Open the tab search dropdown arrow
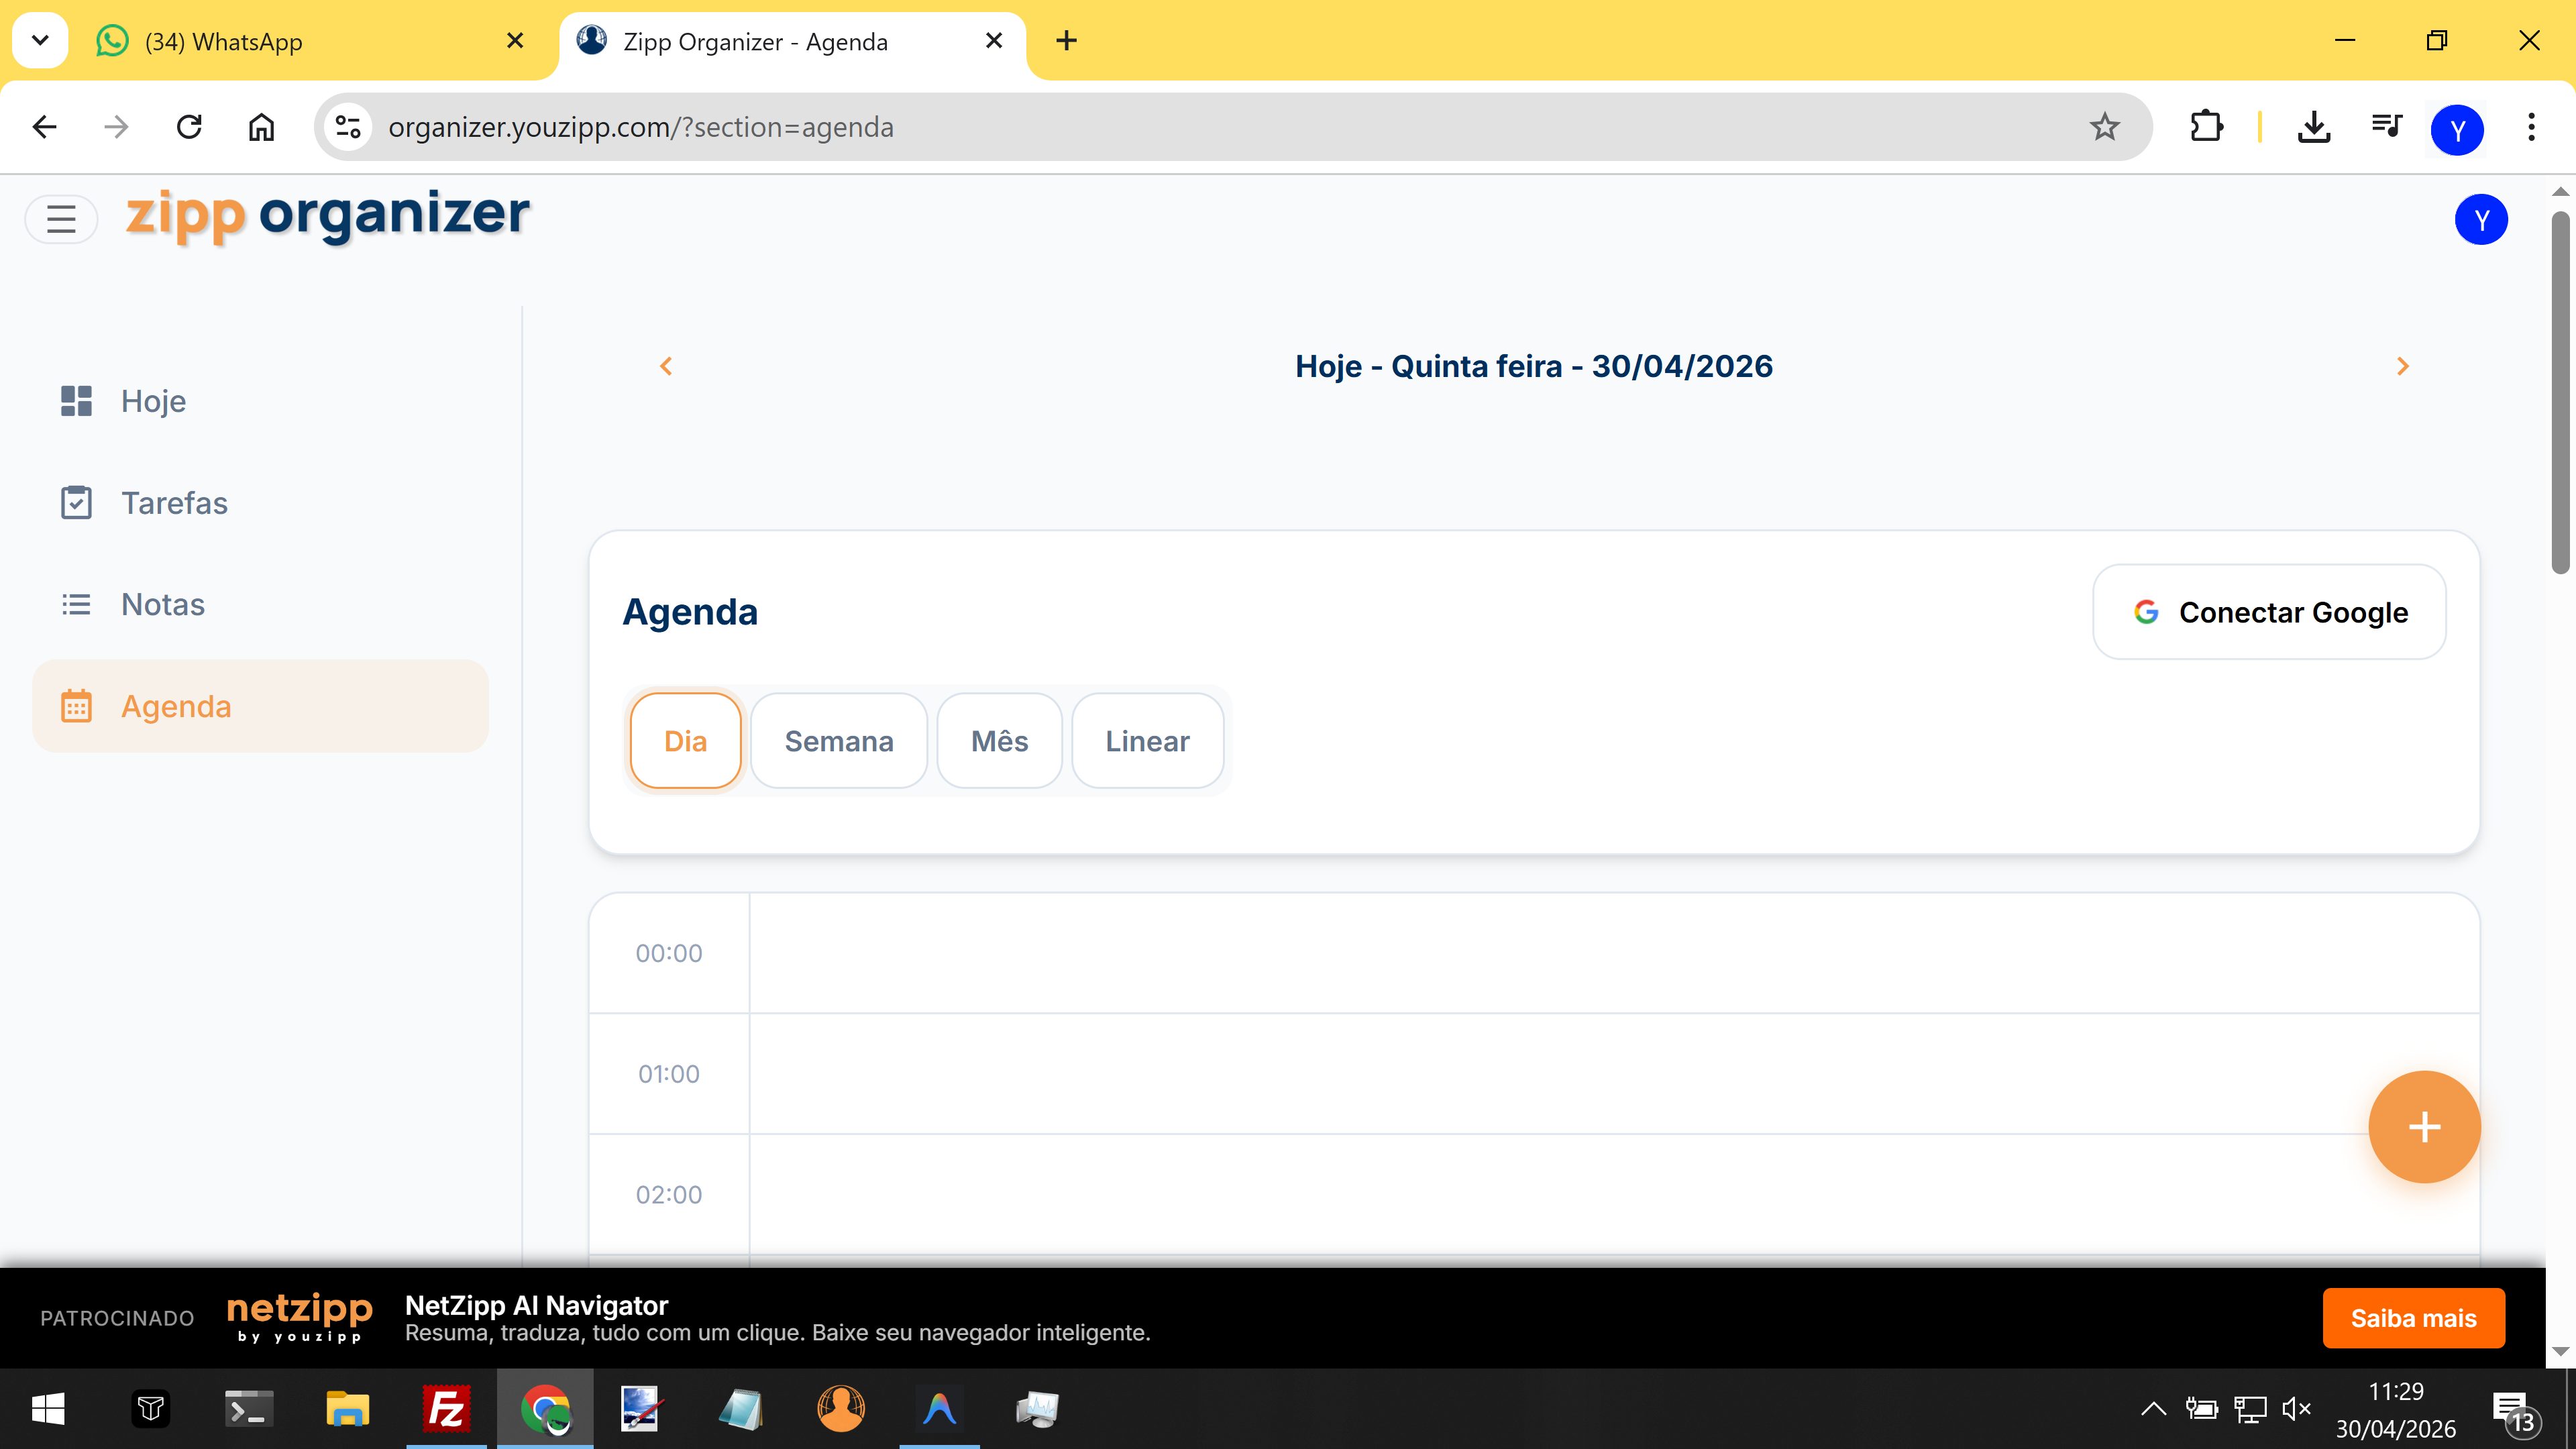 (x=40, y=41)
